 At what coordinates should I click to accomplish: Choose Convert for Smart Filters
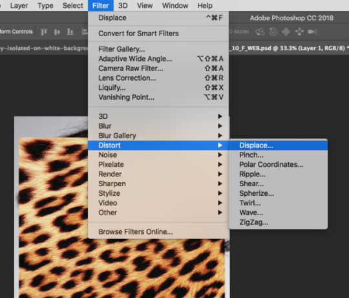click(158, 34)
